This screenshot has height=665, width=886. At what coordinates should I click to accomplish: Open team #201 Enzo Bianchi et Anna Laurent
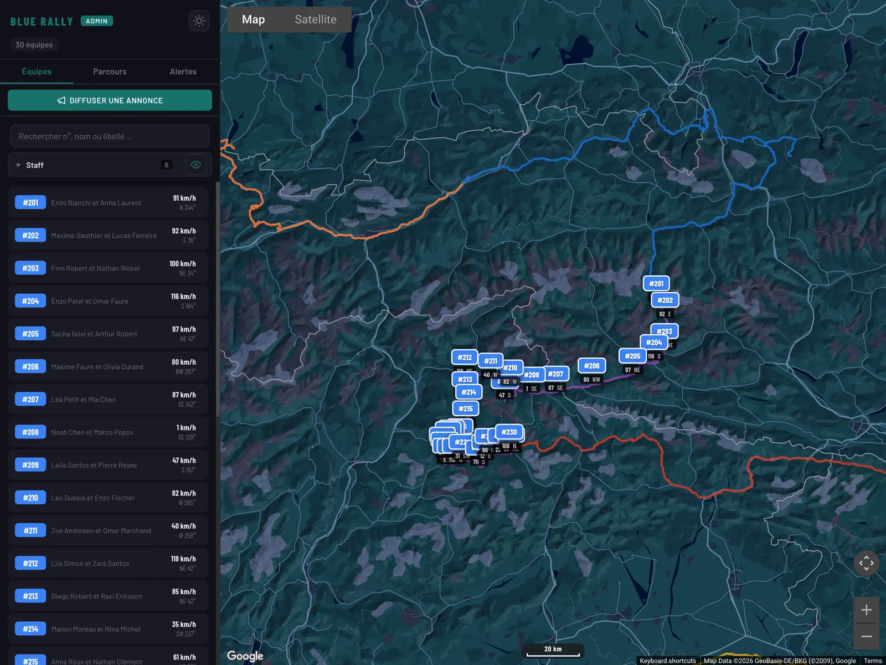(x=108, y=203)
